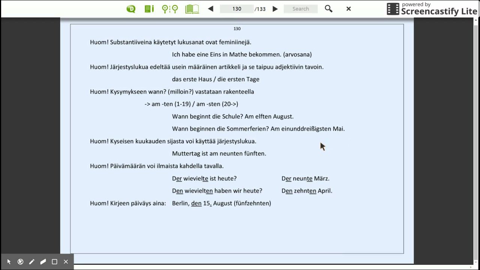This screenshot has width=480, height=270.
Task: Click the line 'Den wievielten haben wir heute?'
Action: (217, 191)
